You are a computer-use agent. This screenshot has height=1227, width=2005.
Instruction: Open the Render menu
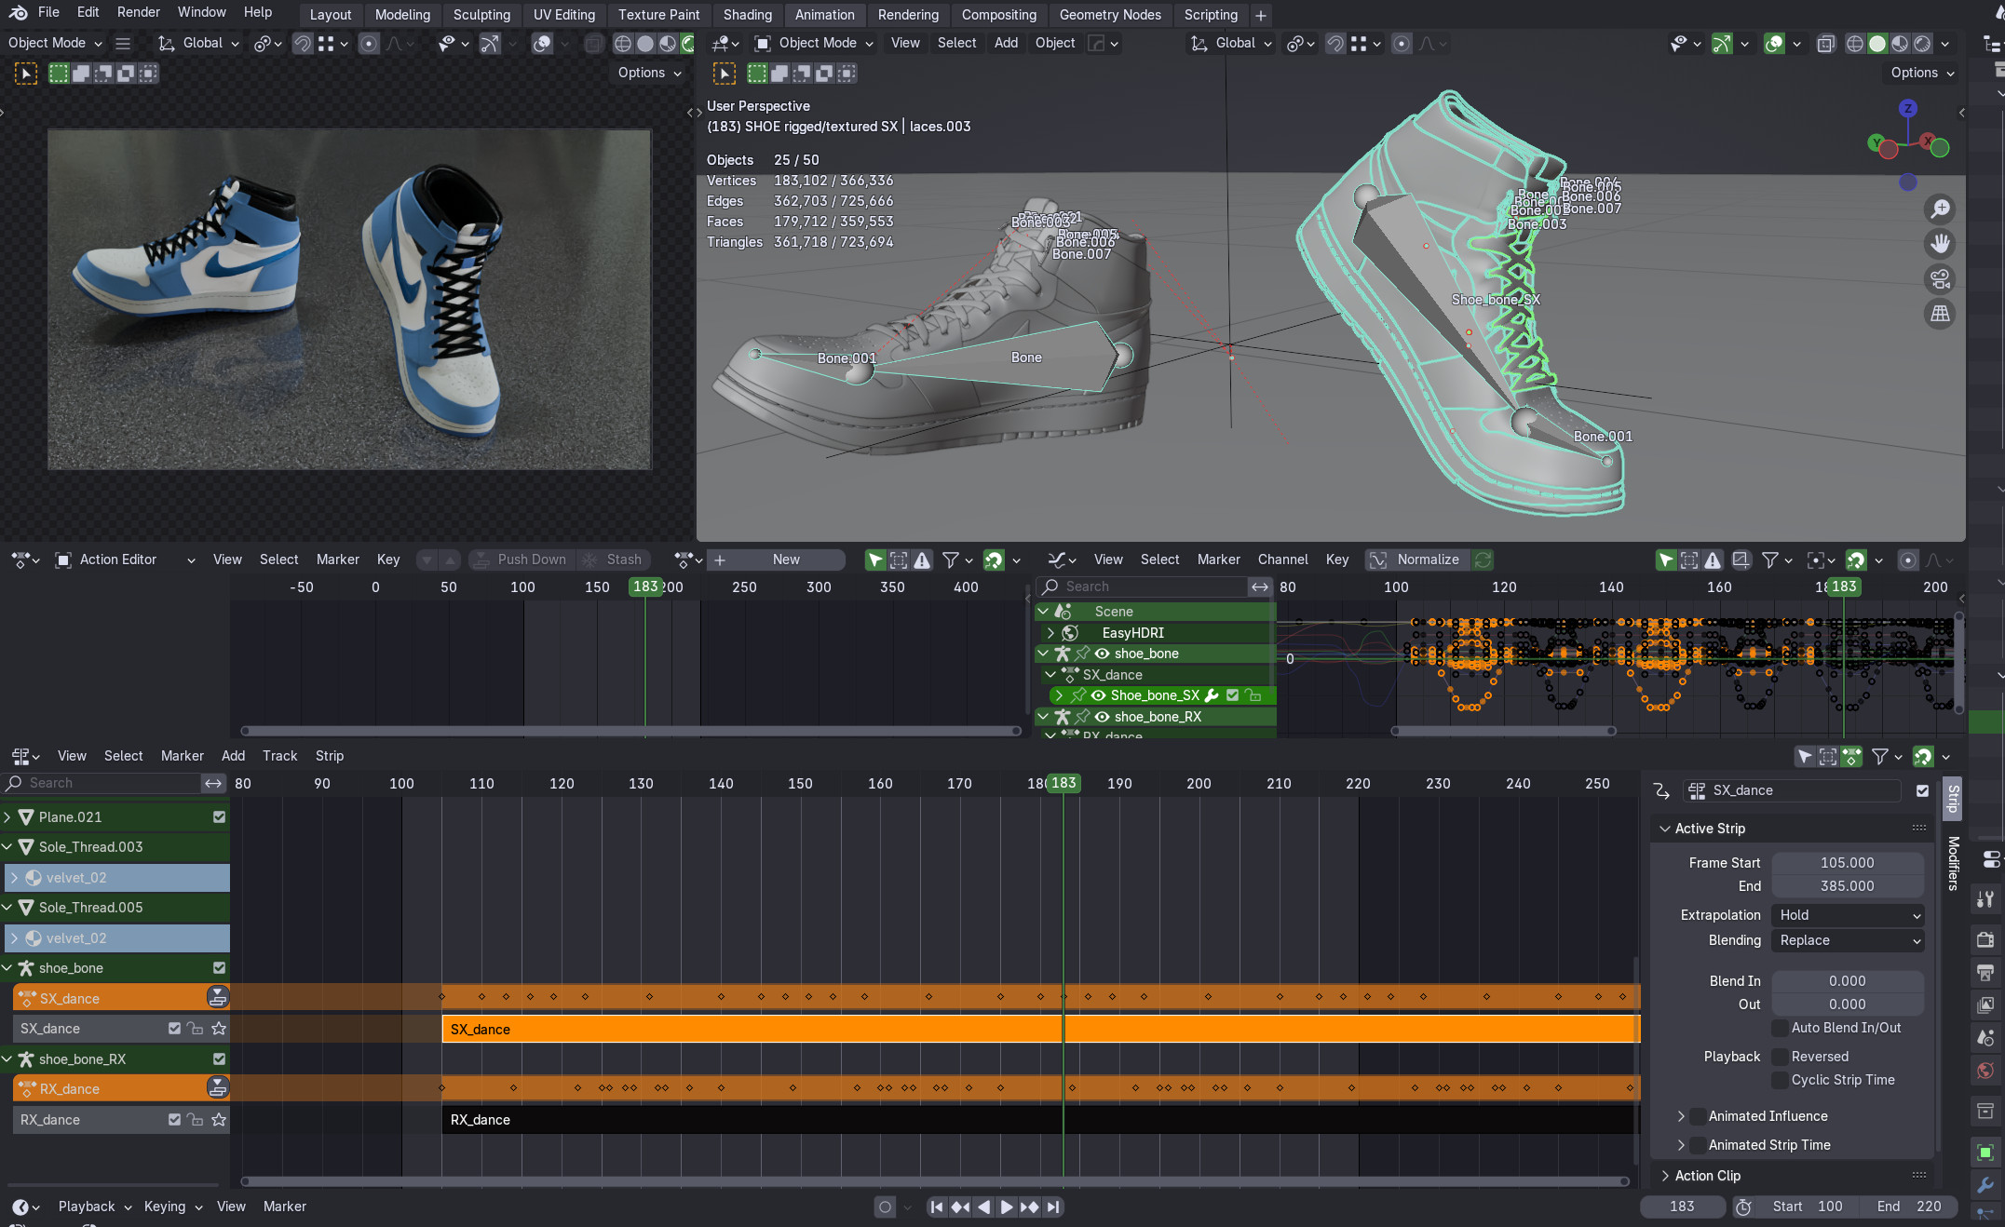(x=138, y=12)
